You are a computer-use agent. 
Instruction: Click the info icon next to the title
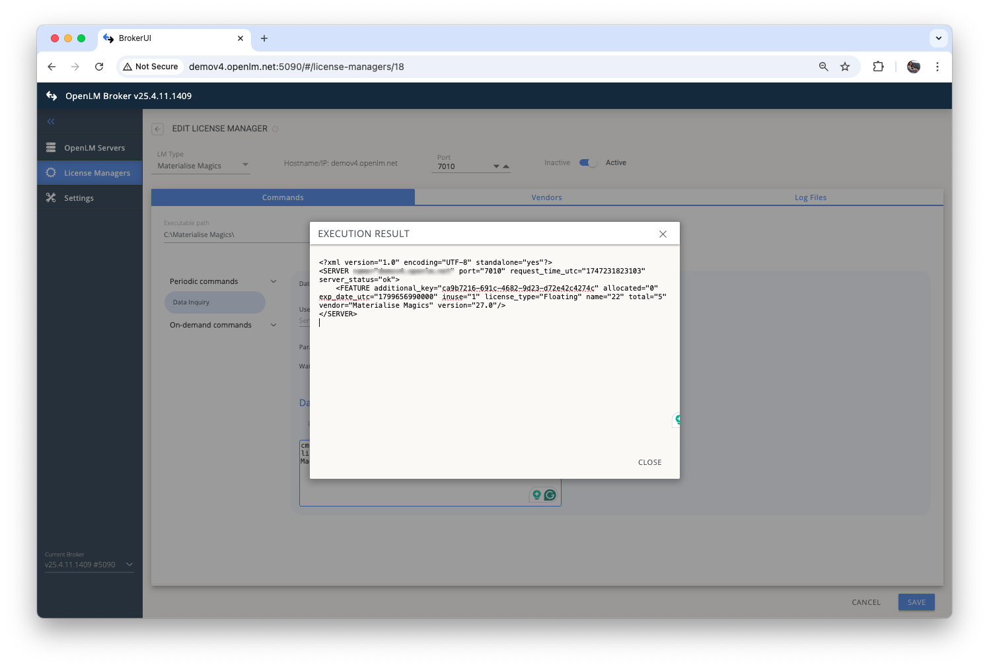tap(275, 129)
